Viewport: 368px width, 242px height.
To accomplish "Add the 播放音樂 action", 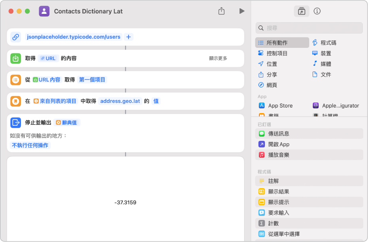I will point(309,155).
